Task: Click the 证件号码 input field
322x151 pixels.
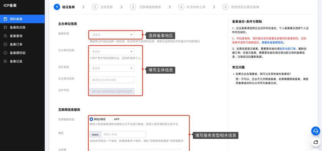Action: click(112, 91)
